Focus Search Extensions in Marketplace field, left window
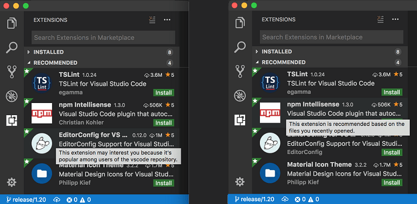417x204 pixels. (x=103, y=38)
